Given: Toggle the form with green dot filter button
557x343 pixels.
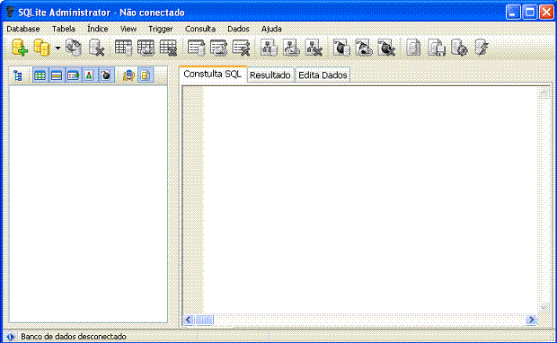Looking at the screenshot, I should click(73, 75).
